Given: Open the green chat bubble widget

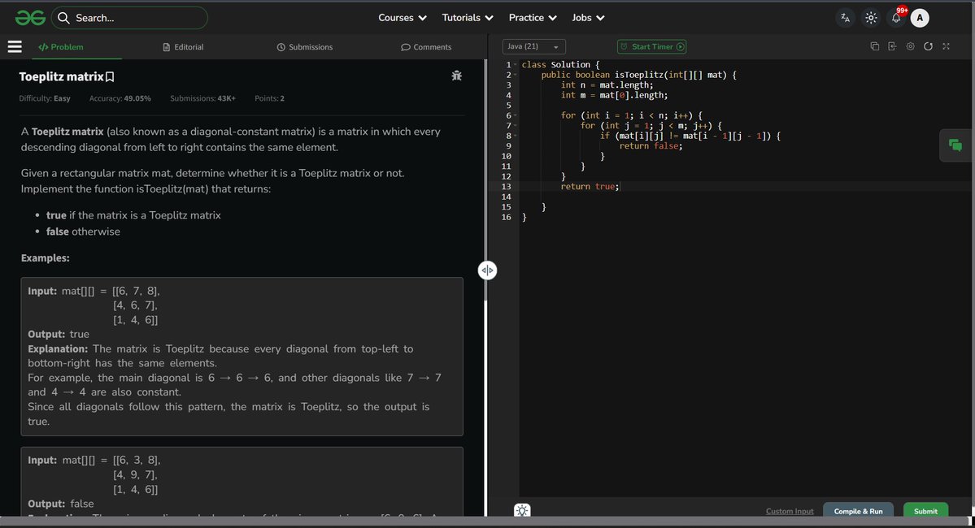Looking at the screenshot, I should point(955,145).
